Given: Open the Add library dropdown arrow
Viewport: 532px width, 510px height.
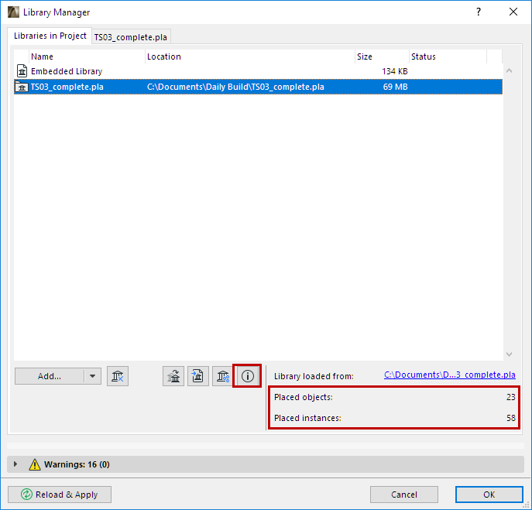Looking at the screenshot, I should click(92, 376).
